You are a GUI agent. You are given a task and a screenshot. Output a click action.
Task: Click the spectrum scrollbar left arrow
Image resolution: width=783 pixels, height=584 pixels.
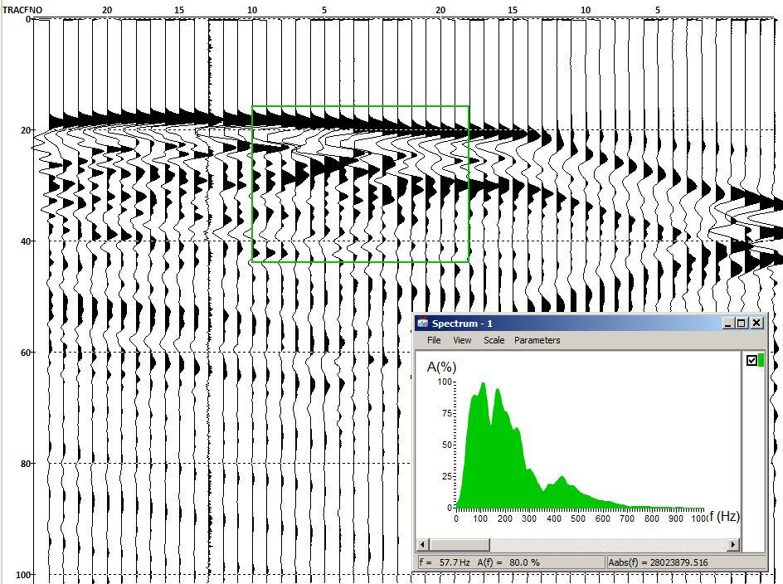pyautogui.click(x=423, y=544)
